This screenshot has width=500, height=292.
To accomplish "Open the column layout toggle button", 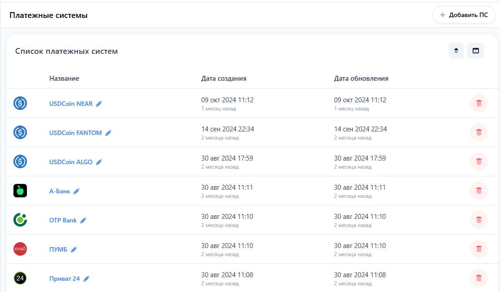I will pos(475,51).
